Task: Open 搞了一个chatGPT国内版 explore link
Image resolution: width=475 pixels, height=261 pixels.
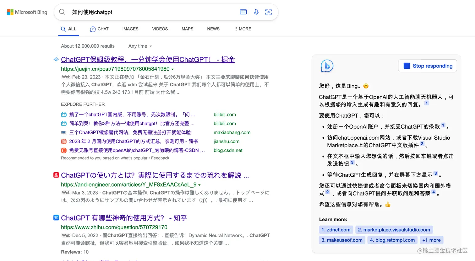Action: pos(132,115)
